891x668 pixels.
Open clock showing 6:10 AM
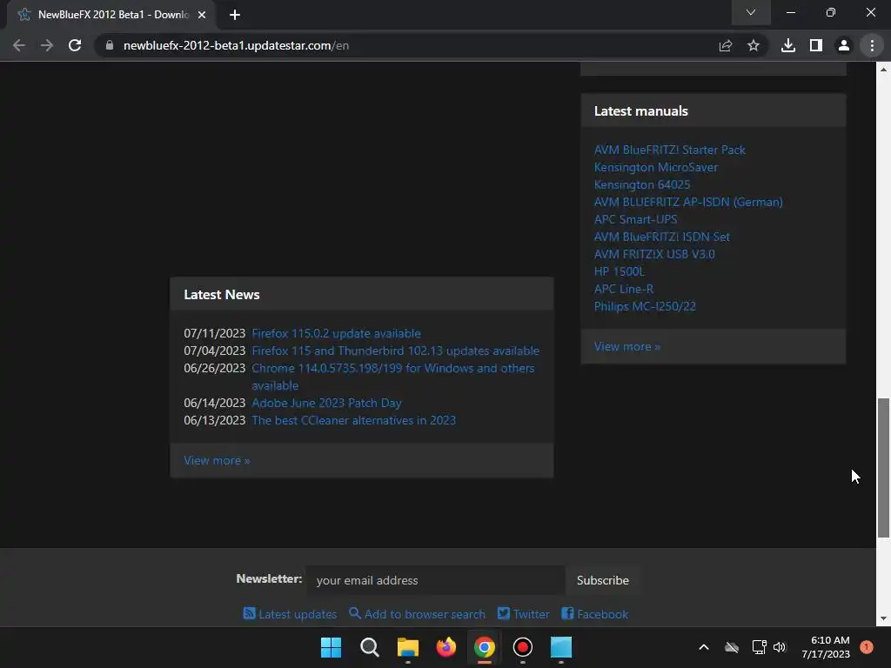click(826, 647)
